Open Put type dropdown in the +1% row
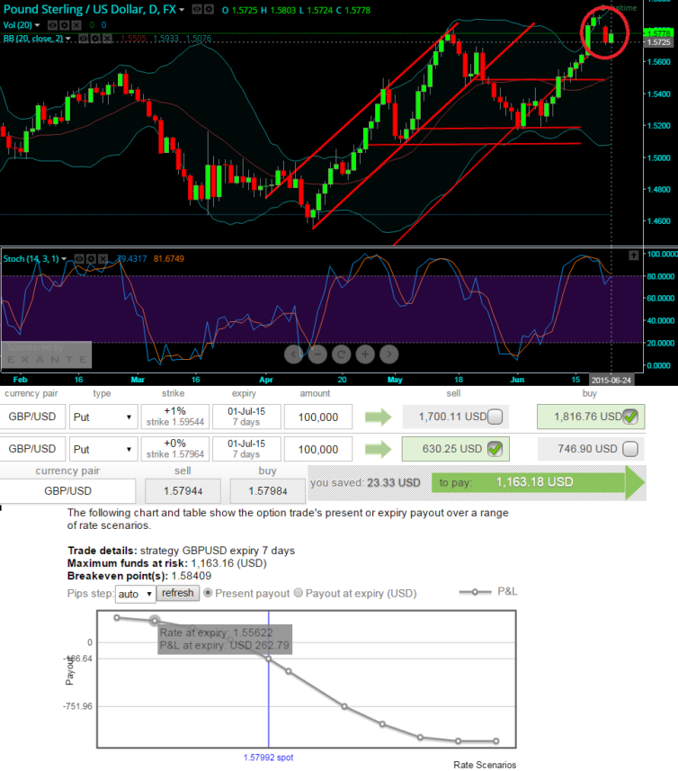 [x=103, y=417]
